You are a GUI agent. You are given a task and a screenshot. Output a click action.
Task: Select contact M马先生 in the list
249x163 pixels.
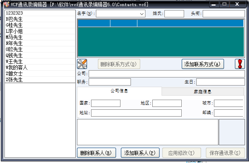click(40, 37)
